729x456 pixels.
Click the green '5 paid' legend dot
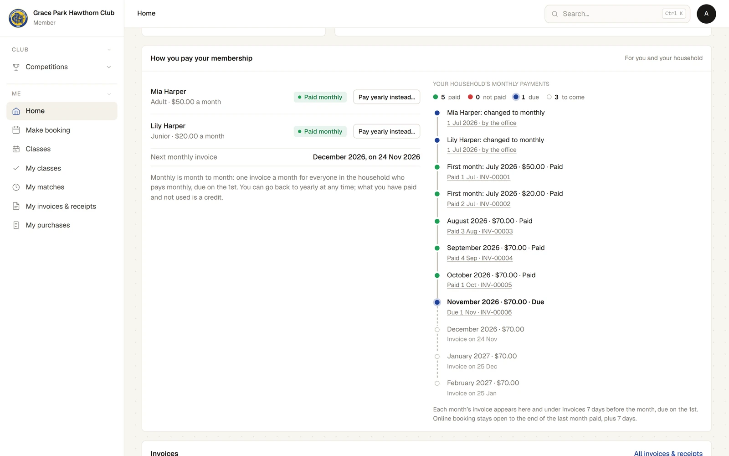(x=436, y=97)
